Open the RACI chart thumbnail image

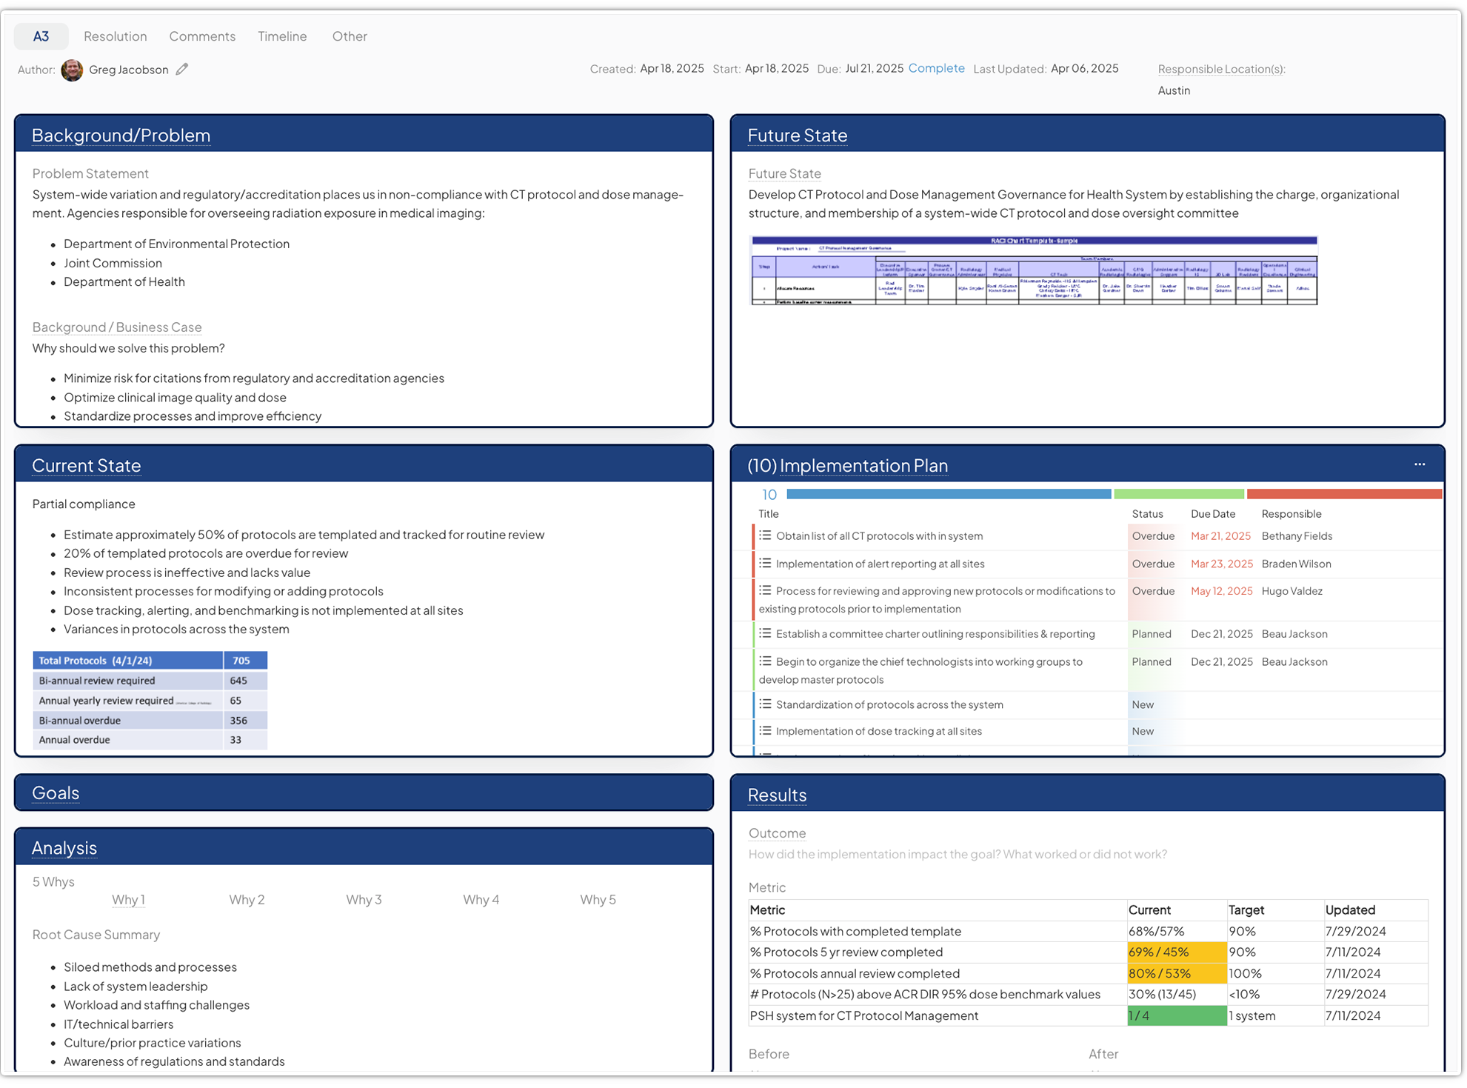(1034, 270)
